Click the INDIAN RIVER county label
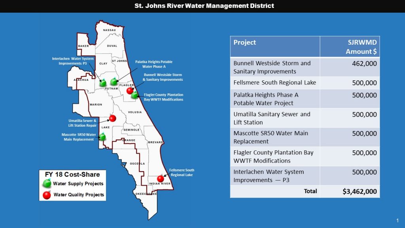This screenshot has width=405, height=228. click(x=160, y=184)
